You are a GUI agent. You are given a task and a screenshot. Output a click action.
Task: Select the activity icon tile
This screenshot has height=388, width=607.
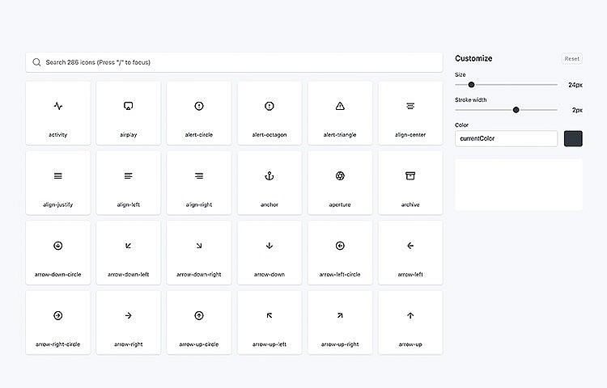point(57,113)
